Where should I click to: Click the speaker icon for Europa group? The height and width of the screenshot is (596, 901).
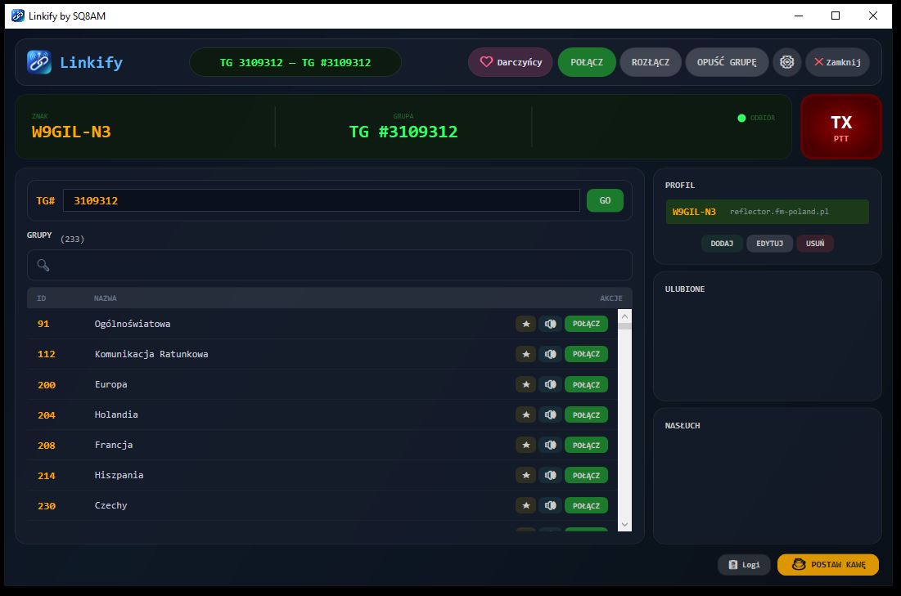point(550,384)
